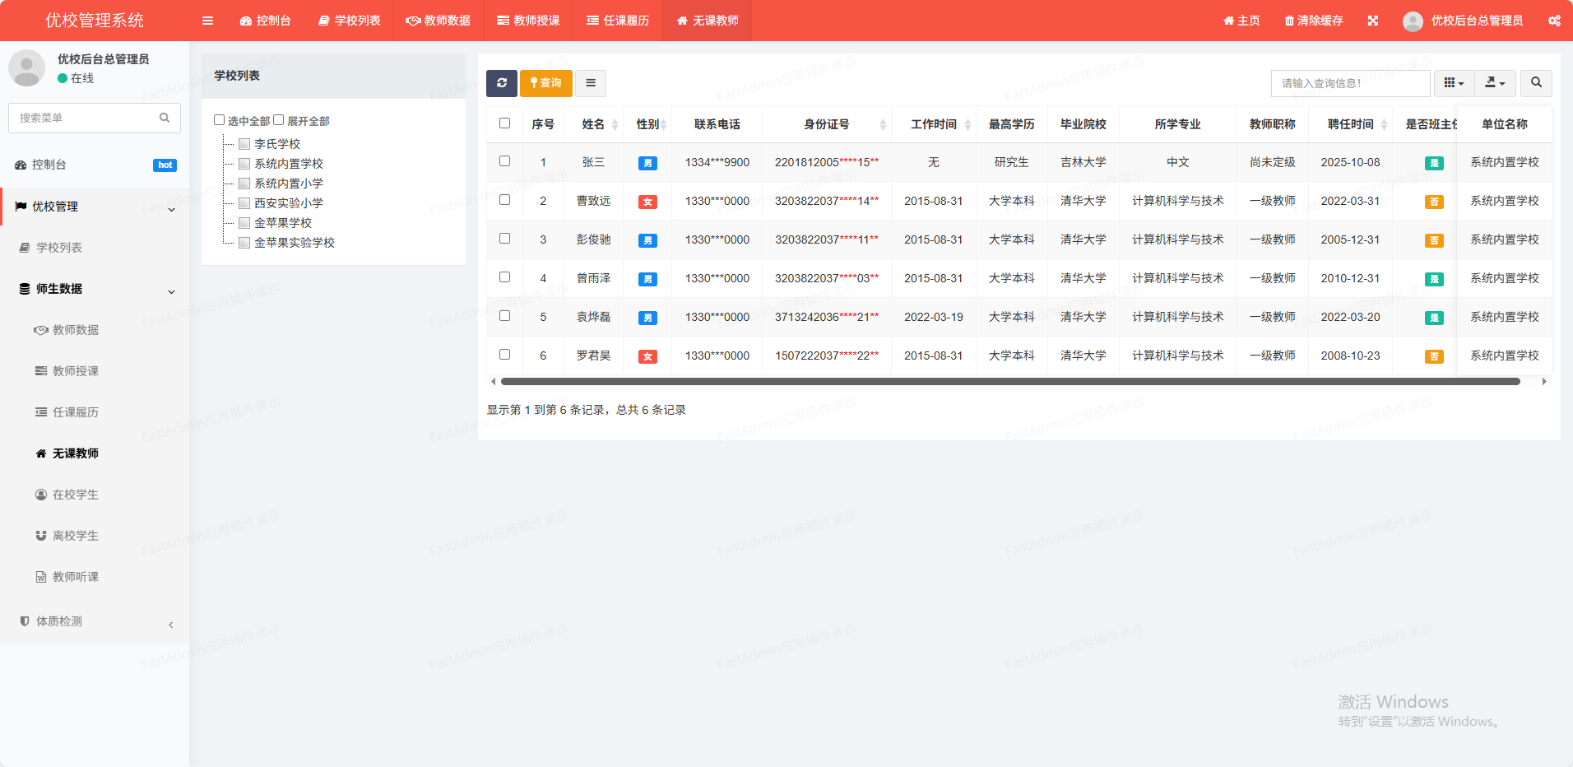Click the 请输入查询信息 search field
This screenshot has width=1573, height=767.
click(x=1350, y=83)
